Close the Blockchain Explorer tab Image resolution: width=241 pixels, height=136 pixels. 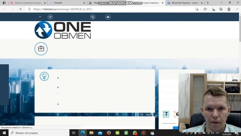tap(202, 3)
